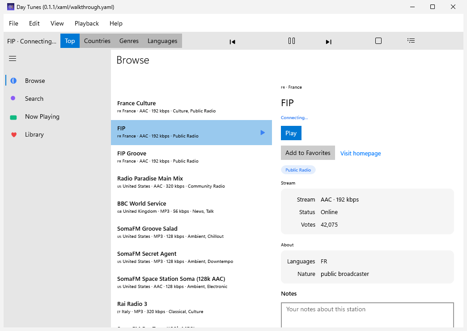Select Radio Paradise Main Mix station
Viewport: 467px width, 331px height.
pos(191,182)
